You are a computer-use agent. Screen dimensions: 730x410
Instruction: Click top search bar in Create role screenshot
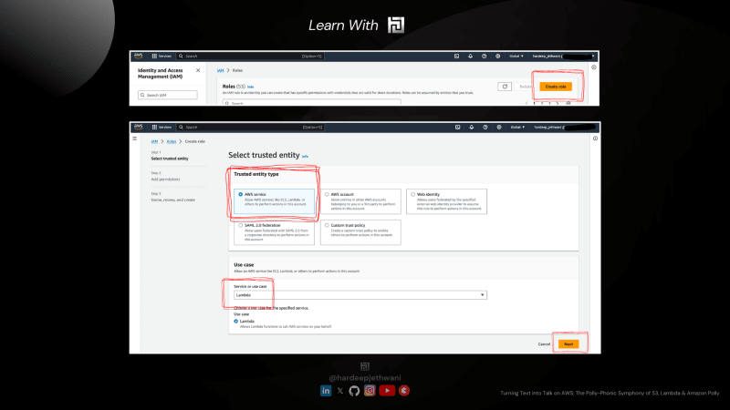coord(250,127)
